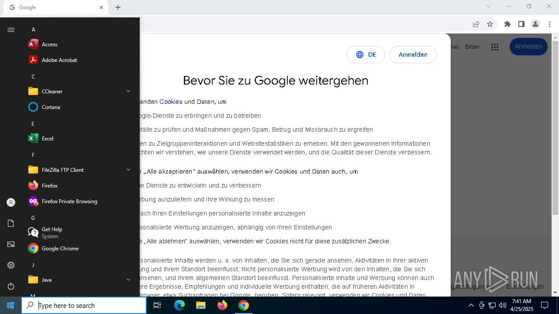Open the Java folder entry
The height and width of the screenshot is (314, 559).
(80, 280)
